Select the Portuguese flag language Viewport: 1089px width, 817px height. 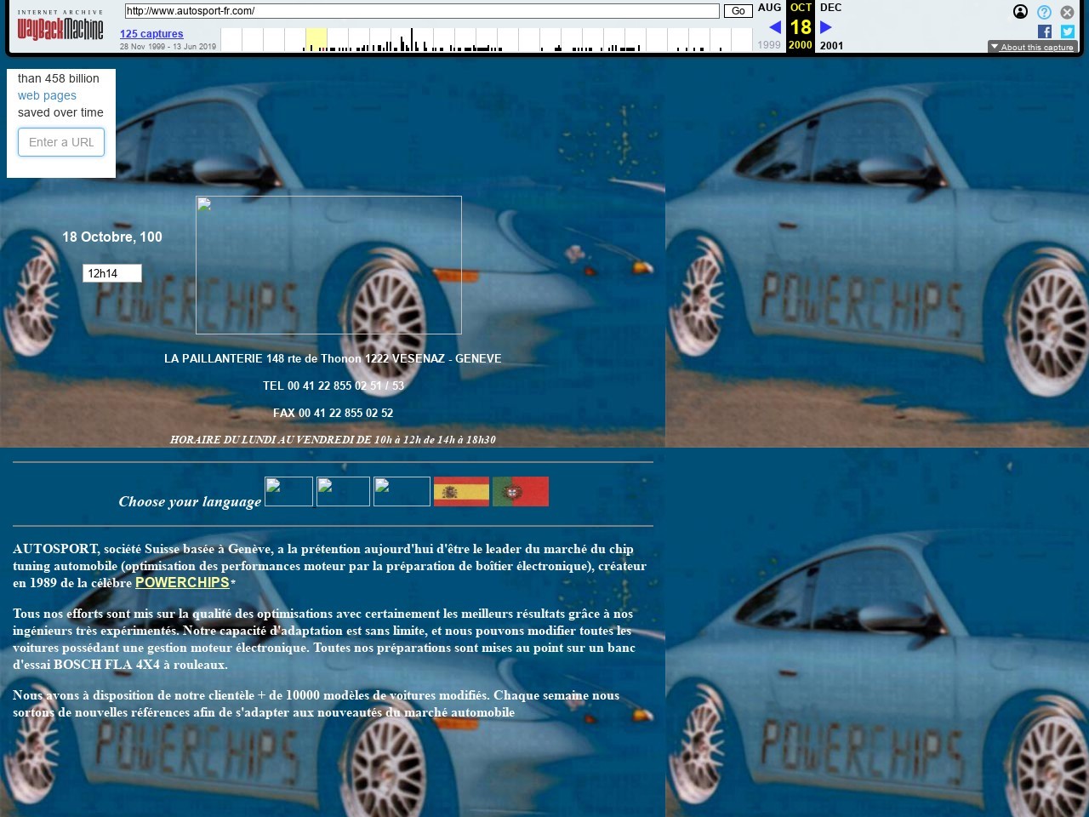(x=520, y=492)
